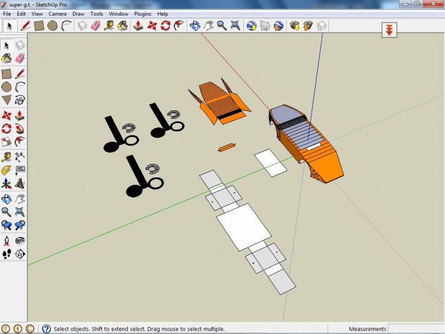
Task: Click the geo-location status bar icon
Action: pyautogui.click(x=6, y=329)
